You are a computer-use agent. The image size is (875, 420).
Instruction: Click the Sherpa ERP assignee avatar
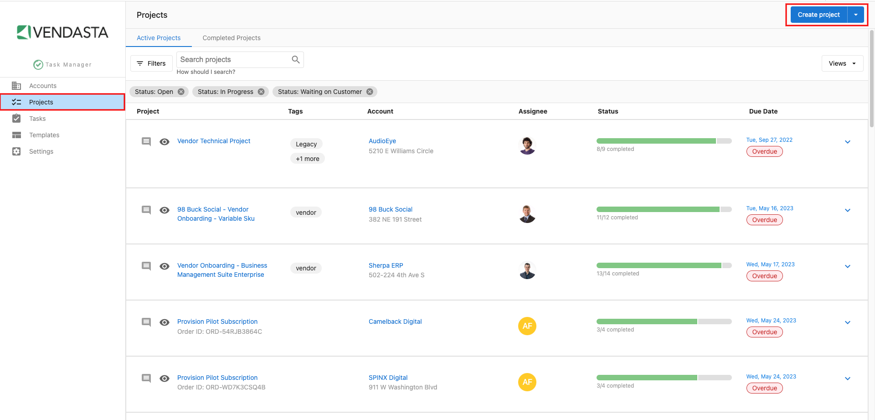pos(527,270)
